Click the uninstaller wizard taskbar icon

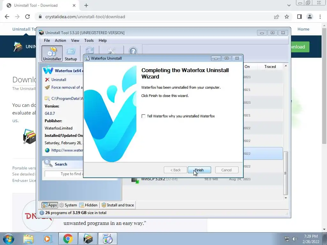(x=108, y=239)
